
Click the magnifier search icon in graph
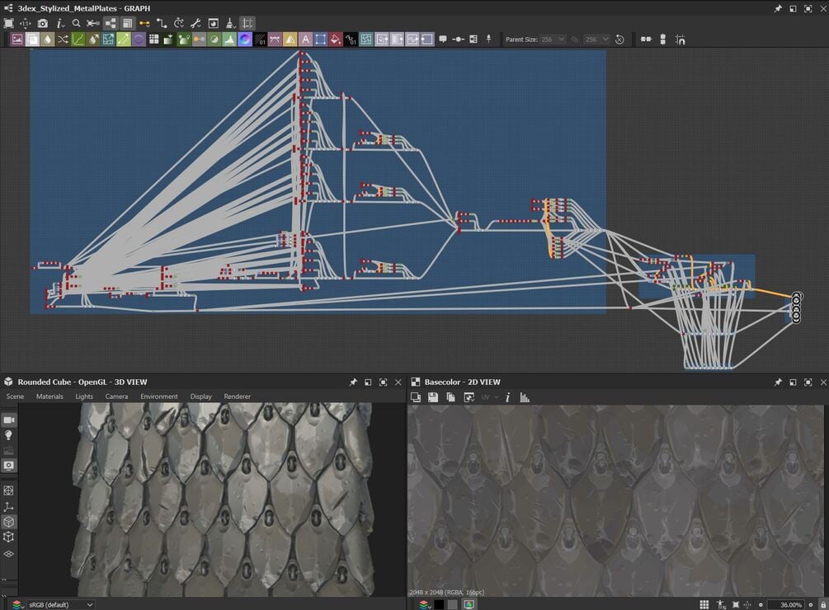click(76, 24)
